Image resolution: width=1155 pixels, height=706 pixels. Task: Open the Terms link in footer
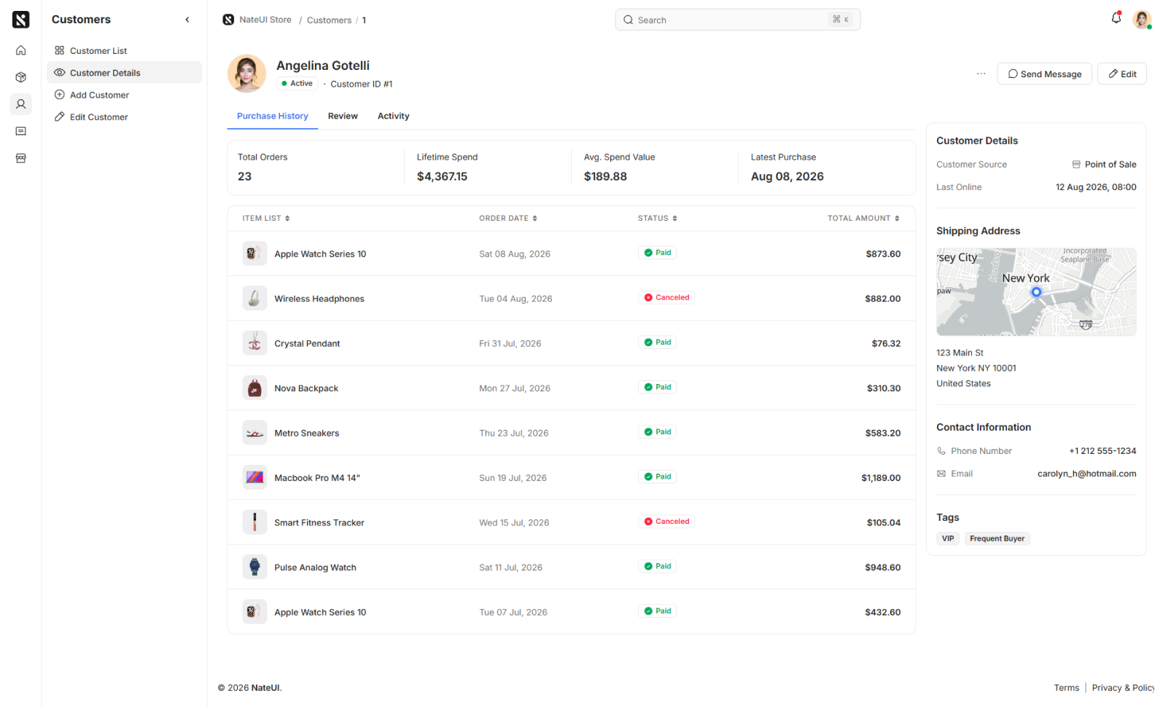point(1066,688)
